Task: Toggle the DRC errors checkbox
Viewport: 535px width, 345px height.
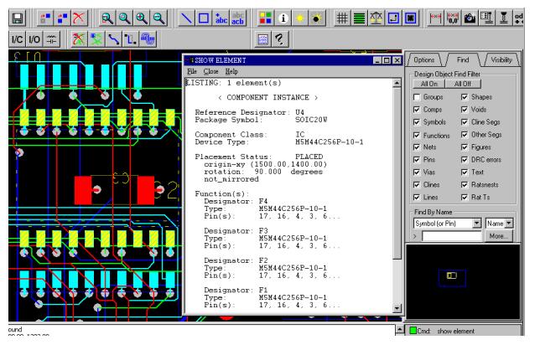Action: click(465, 160)
